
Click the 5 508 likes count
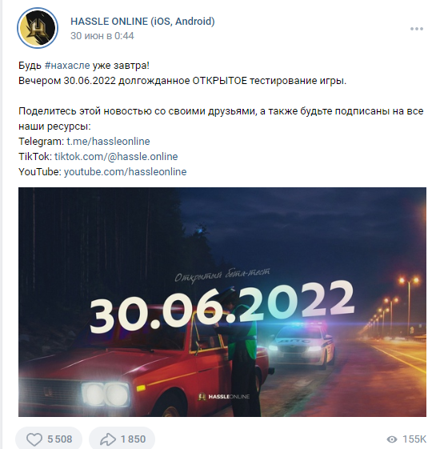[x=60, y=439]
